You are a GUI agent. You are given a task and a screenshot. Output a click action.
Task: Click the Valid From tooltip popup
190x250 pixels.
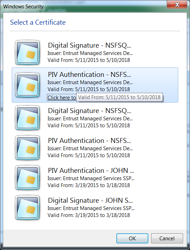pos(119,97)
